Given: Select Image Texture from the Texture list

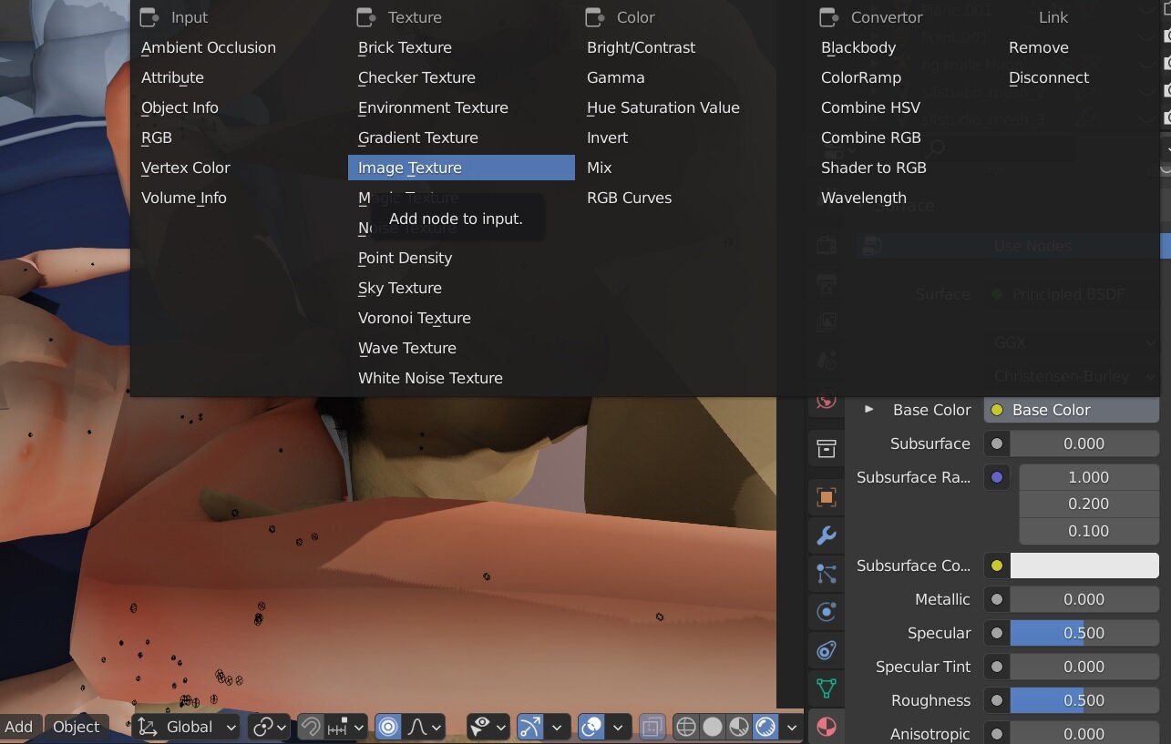Looking at the screenshot, I should click(x=461, y=168).
